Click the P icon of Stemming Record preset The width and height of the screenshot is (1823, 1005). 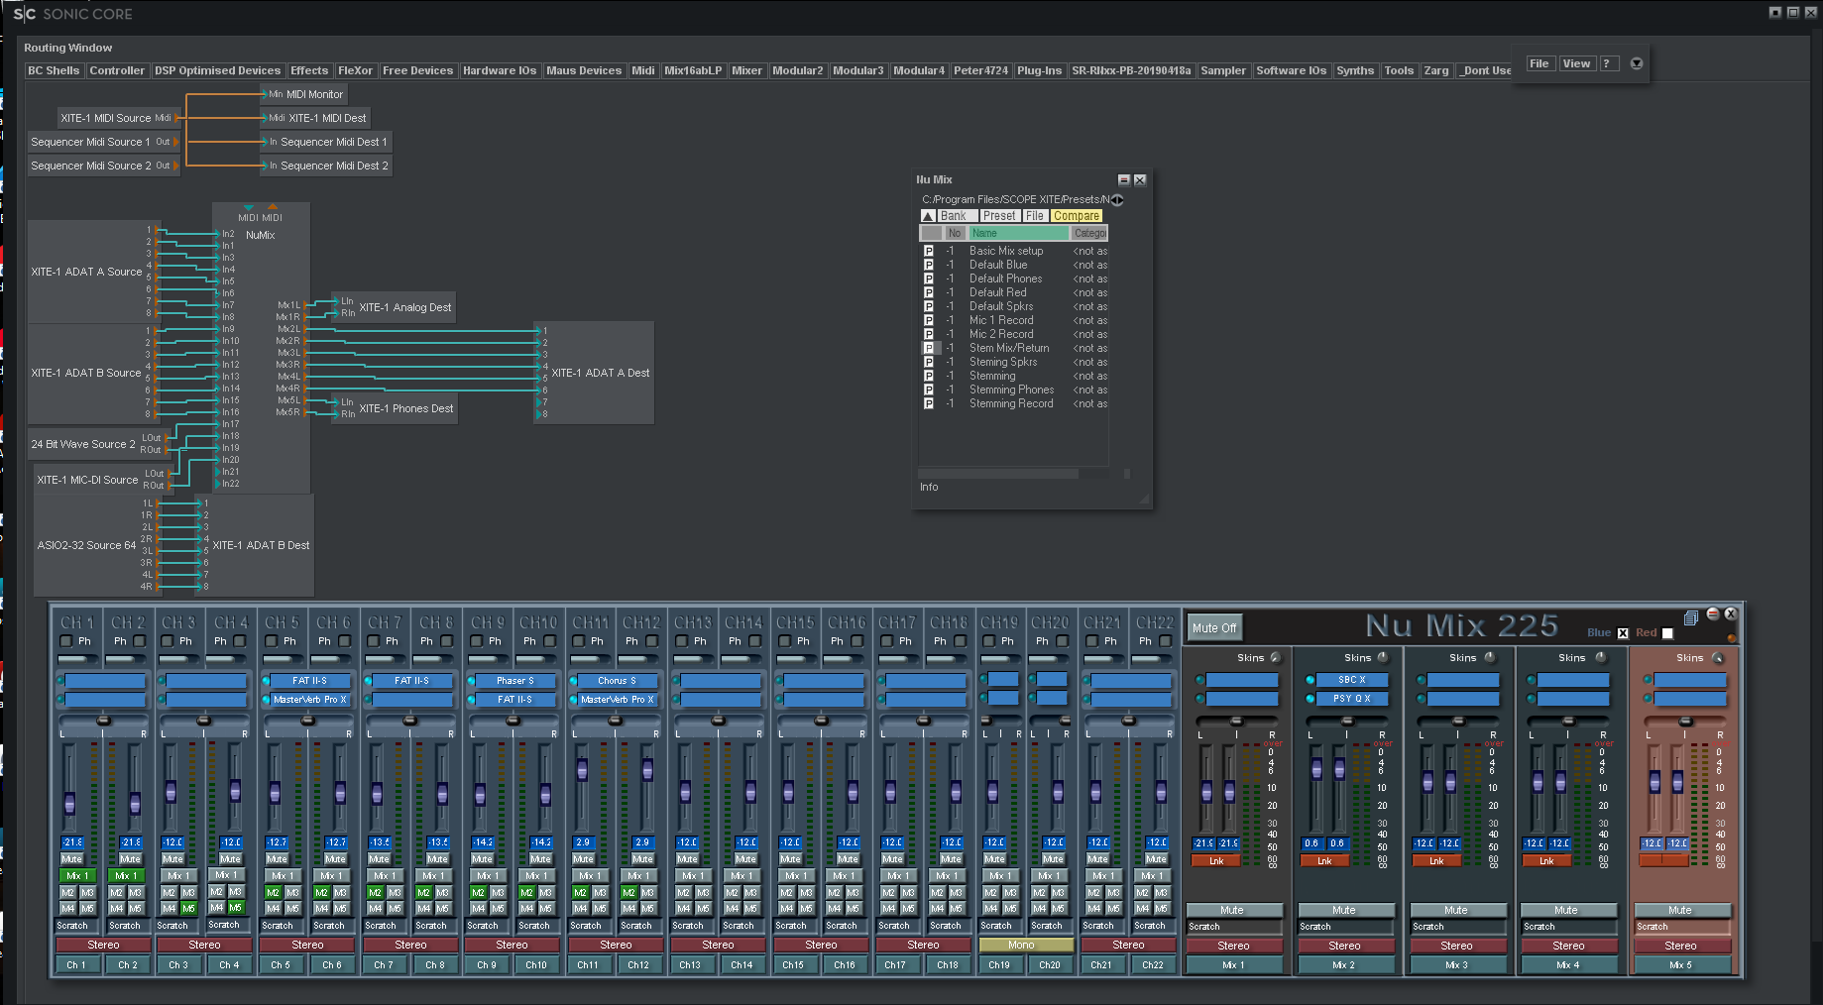click(929, 403)
